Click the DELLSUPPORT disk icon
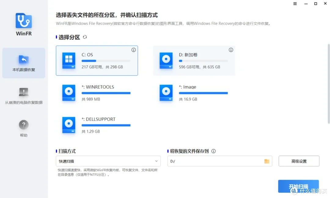This screenshot has height=198, width=330. pyautogui.click(x=69, y=125)
